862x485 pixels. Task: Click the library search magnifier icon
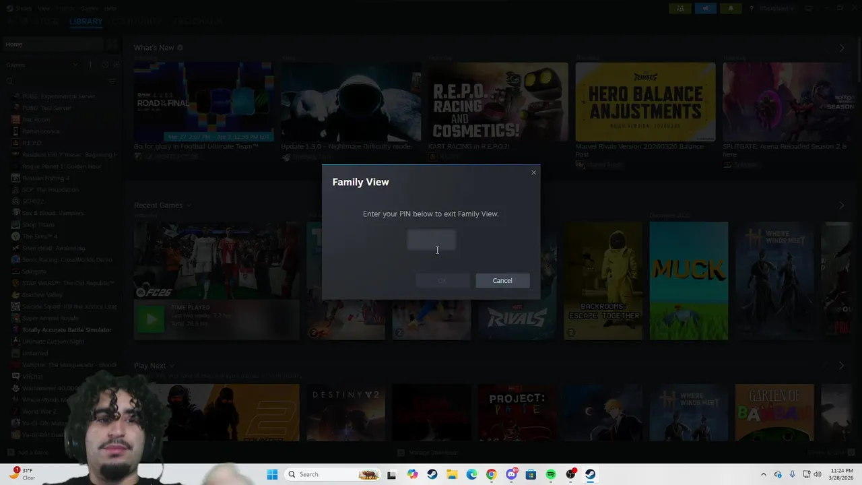(x=10, y=82)
